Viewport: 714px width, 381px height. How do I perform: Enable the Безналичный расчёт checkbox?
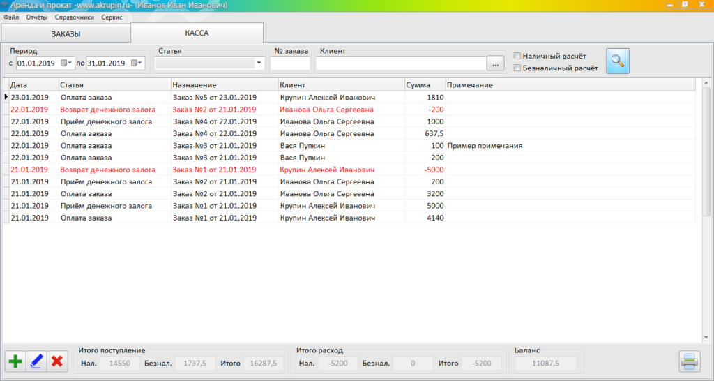[x=517, y=68]
